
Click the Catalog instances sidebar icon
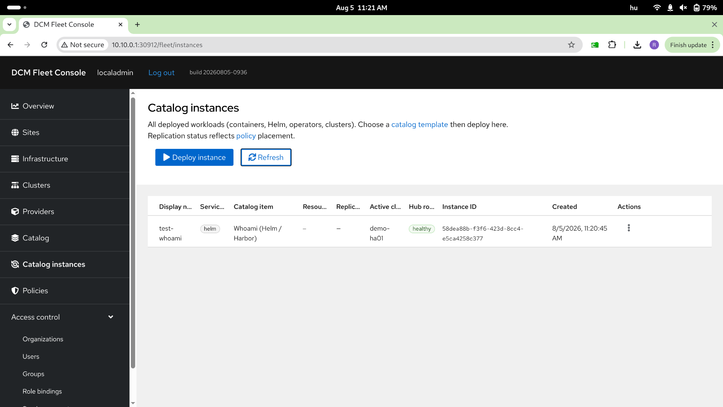click(x=15, y=264)
